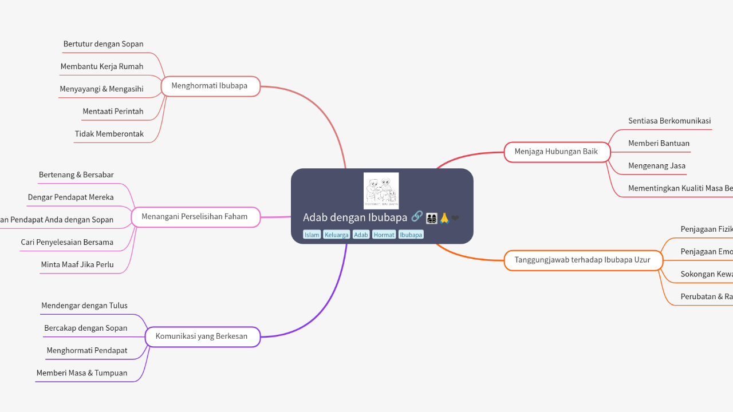The image size is (733, 412).
Task: Click the family emoji in the central node
Action: (x=432, y=218)
